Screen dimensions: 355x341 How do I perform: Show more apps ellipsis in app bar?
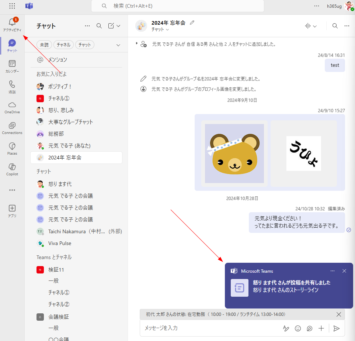coord(12,190)
